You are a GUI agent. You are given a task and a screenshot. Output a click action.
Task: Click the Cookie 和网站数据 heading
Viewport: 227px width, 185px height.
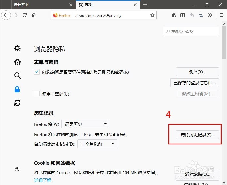coord(55,163)
